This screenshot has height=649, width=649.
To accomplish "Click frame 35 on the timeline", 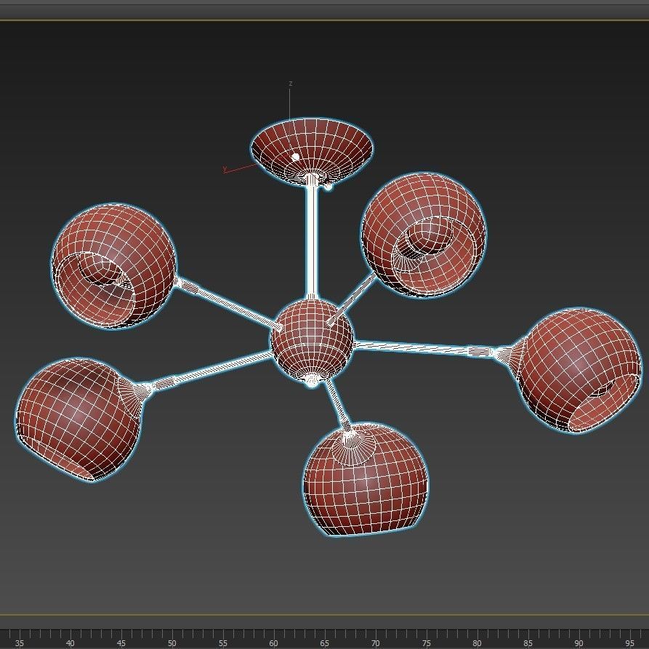I will coord(19,643).
